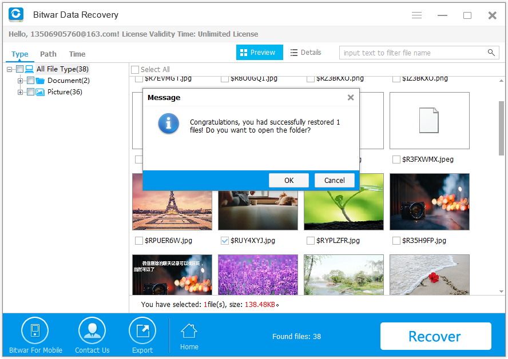Screen dimensions: 508x359
Task: Maximize the Bitwar Data Recovery window
Action: 467,15
